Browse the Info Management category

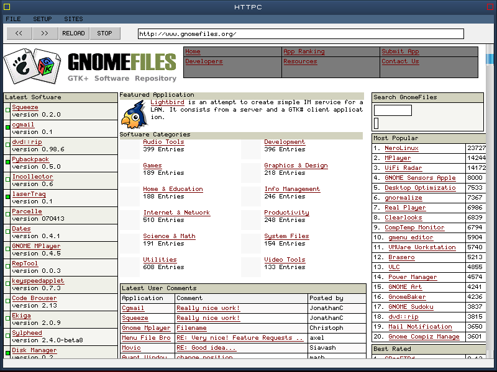tap(292, 189)
